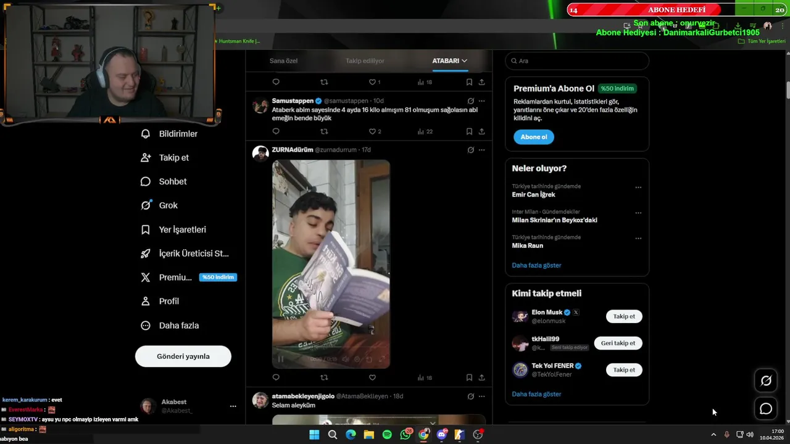Open Mika Raun trending topic
Image resolution: width=790 pixels, height=444 pixels.
(x=527, y=245)
